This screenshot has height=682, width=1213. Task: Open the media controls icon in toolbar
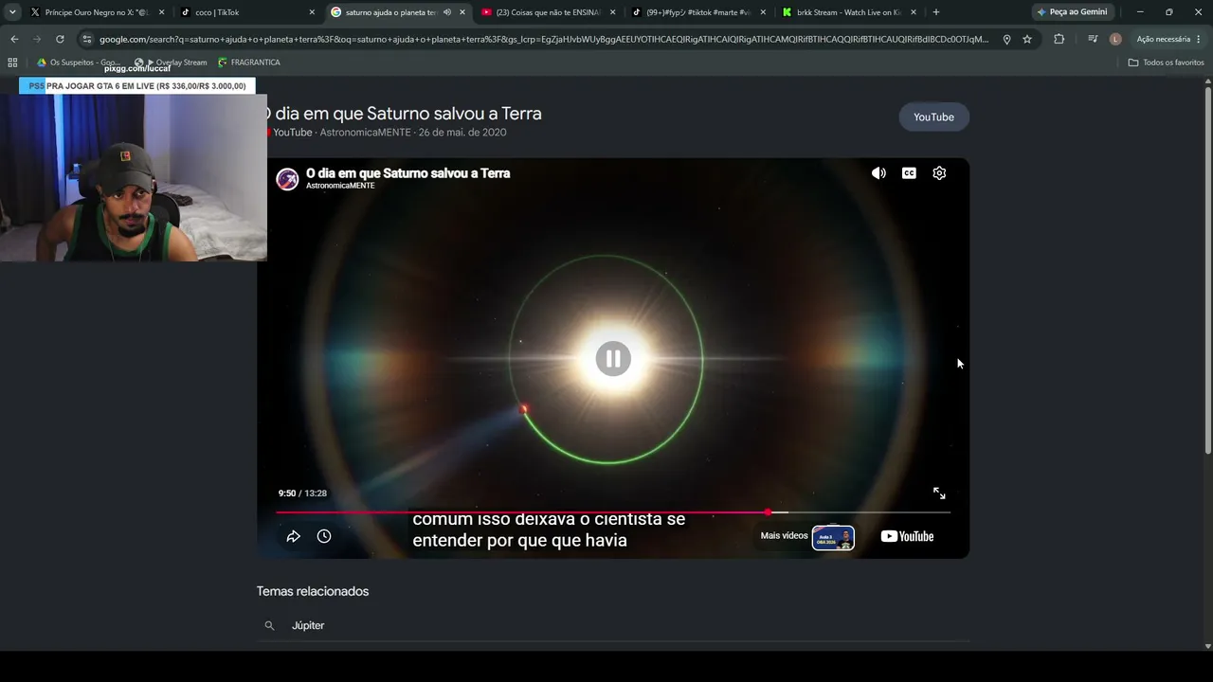1093,39
